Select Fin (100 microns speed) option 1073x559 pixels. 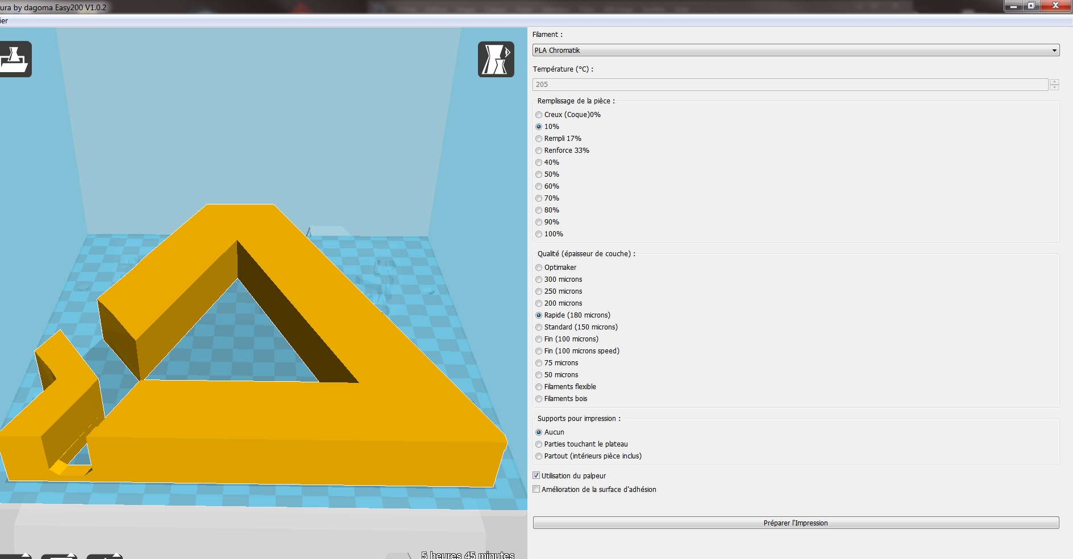pyautogui.click(x=577, y=351)
